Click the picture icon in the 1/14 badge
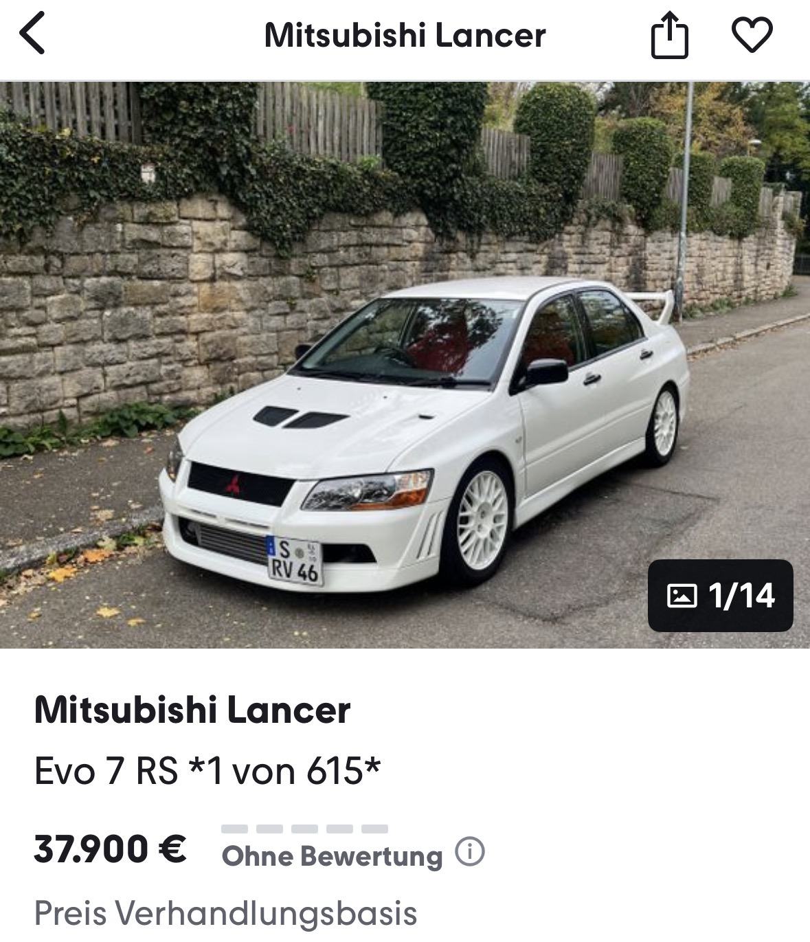The image size is (810, 942). click(682, 595)
